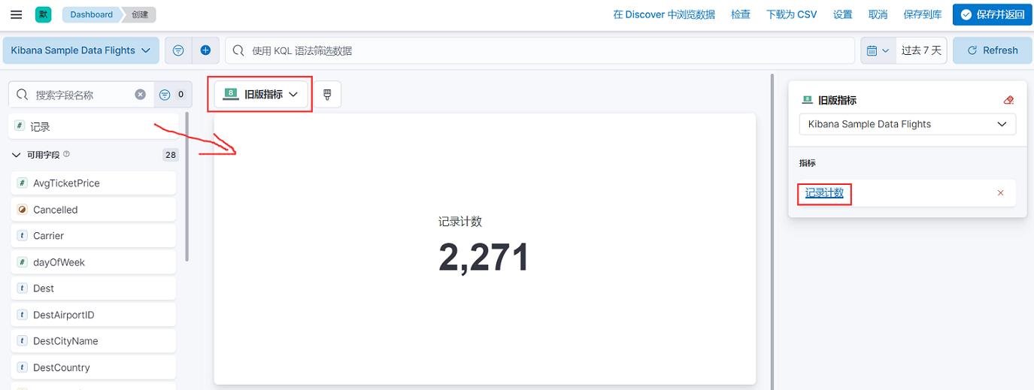Click the field list scrollbar
The image size is (1034, 390).
tap(186, 186)
